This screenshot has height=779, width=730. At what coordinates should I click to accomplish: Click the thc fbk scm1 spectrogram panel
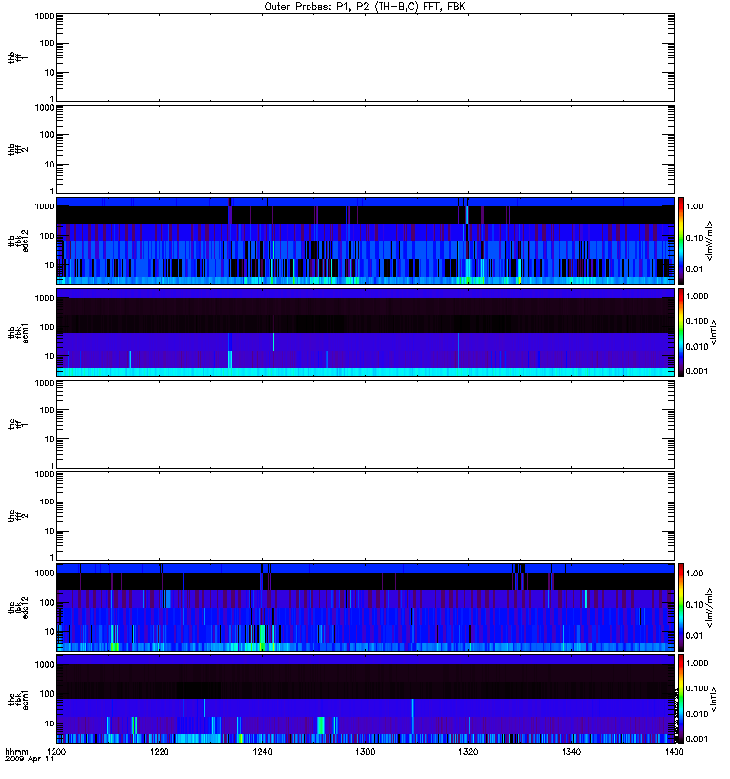point(366,699)
